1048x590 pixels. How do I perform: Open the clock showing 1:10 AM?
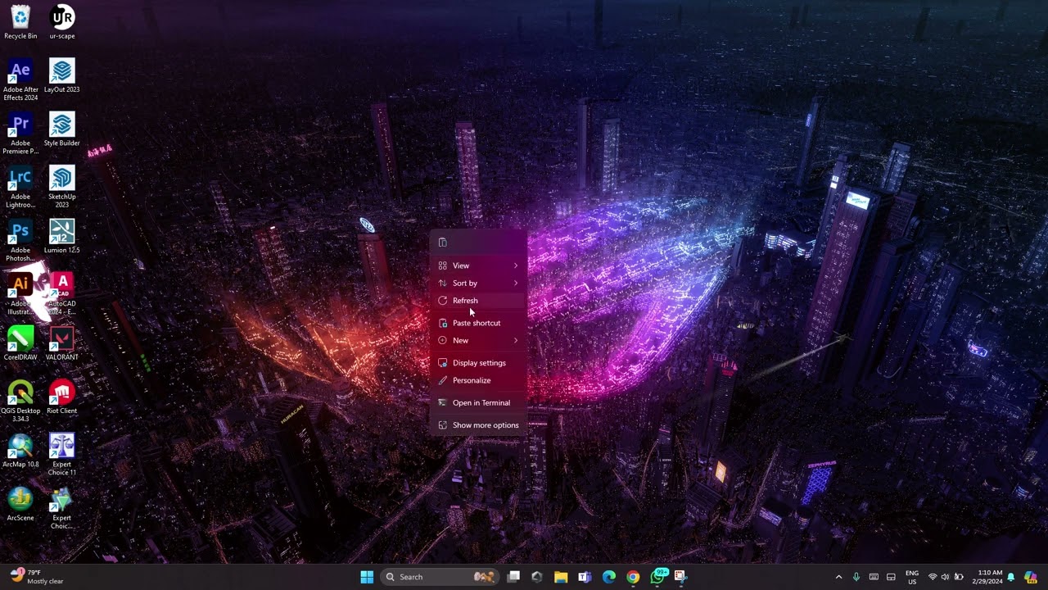coord(989,577)
